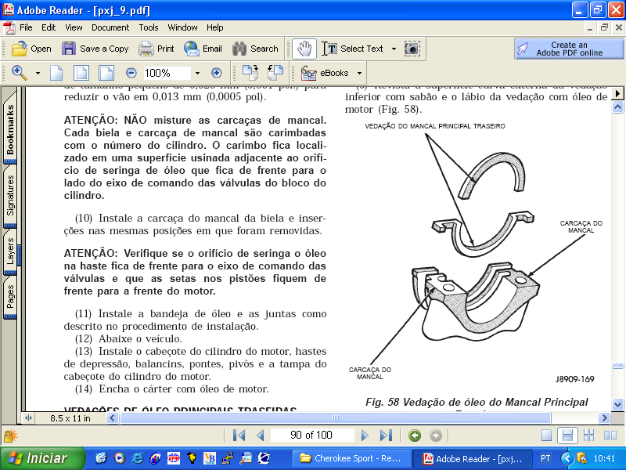626x470 pixels.
Task: Set Actual Size page view icon
Action: coord(56,73)
